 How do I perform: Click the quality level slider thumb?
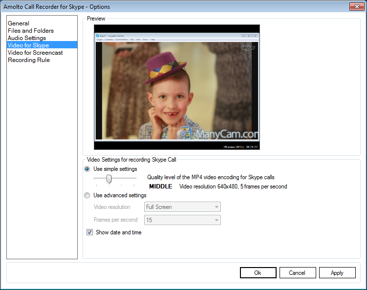tap(109, 179)
